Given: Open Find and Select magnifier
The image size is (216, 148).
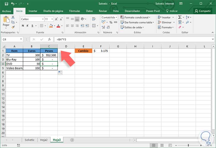Looking at the screenshot, I should coord(187,22).
